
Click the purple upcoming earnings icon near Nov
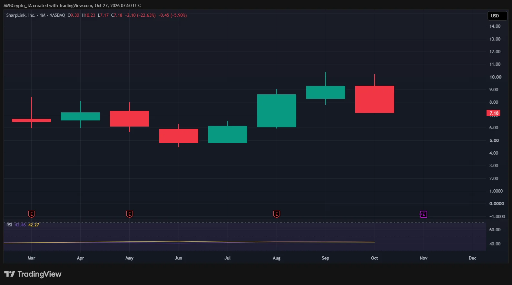coord(423,214)
